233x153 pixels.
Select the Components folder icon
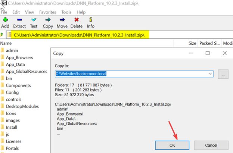point(2,85)
